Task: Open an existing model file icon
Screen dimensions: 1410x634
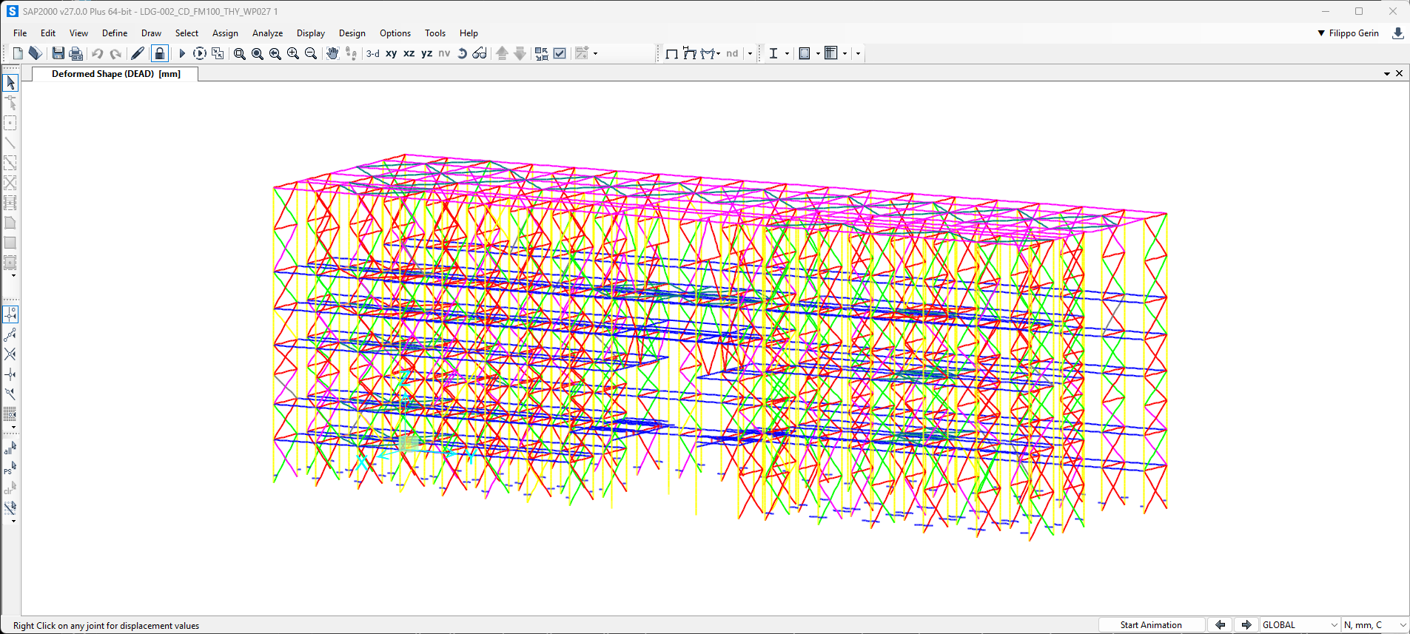Action: [x=35, y=53]
